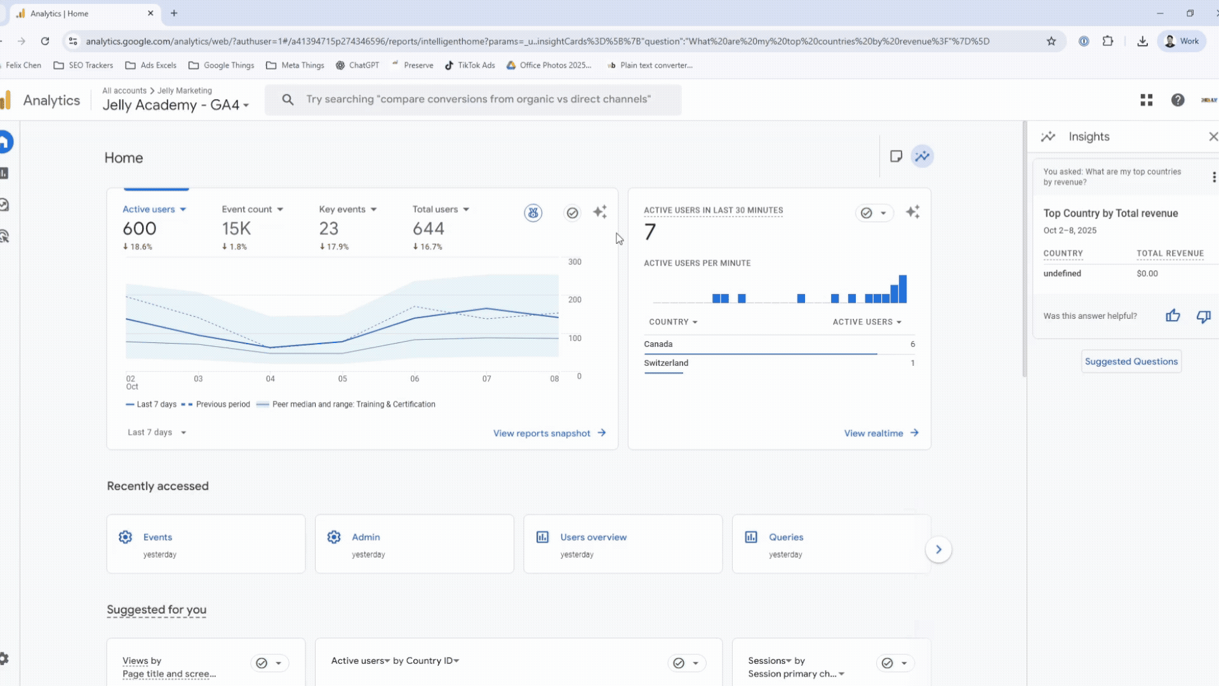Screen dimensions: 1219x686
Task: Toggle the checkmark icon on overview card
Action: [572, 213]
